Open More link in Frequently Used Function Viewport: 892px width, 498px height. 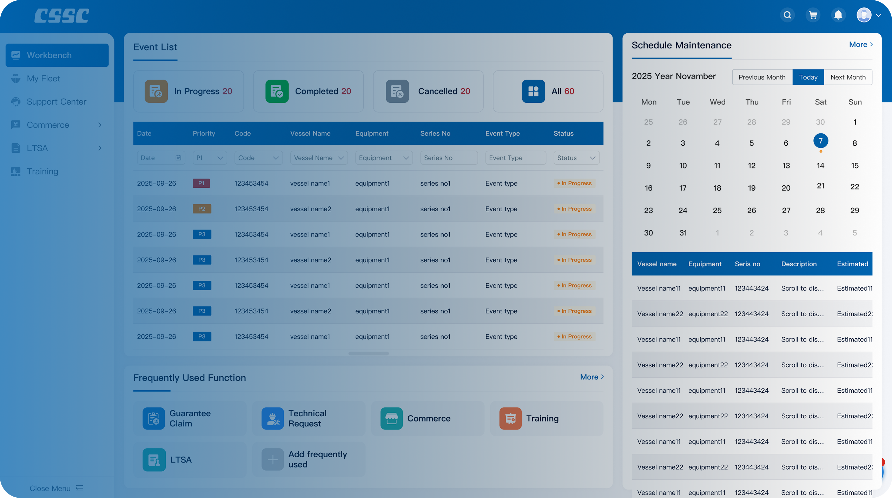click(592, 377)
